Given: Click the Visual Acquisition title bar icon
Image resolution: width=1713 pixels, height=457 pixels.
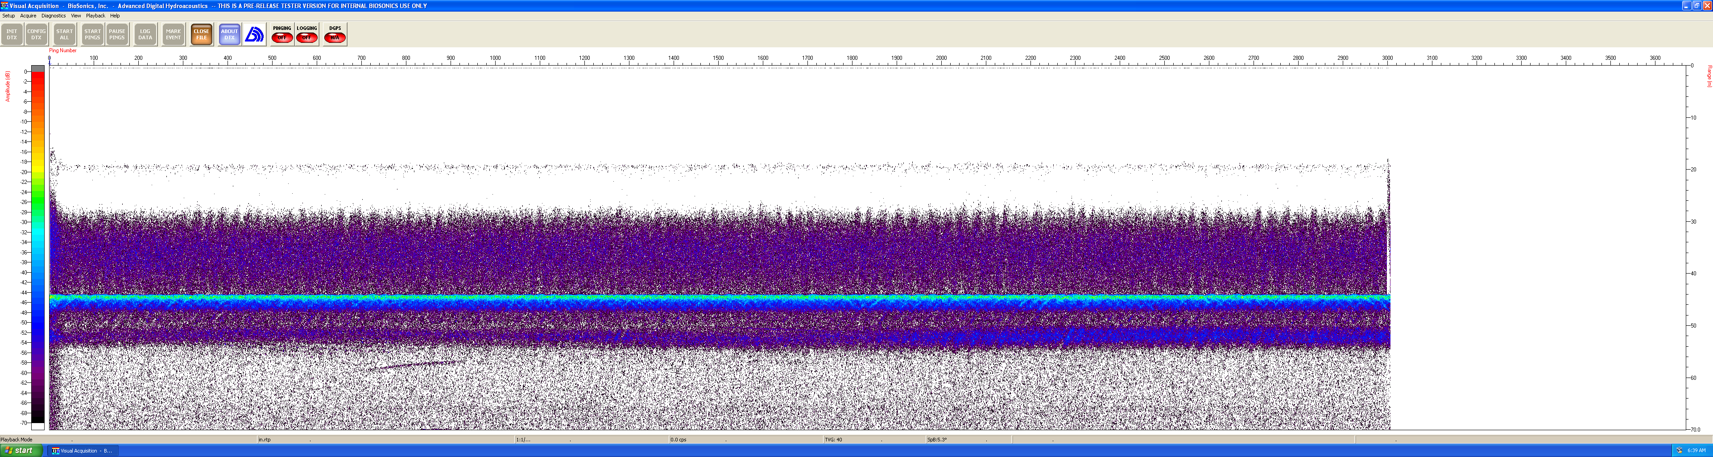Looking at the screenshot, I should pyautogui.click(x=4, y=5).
